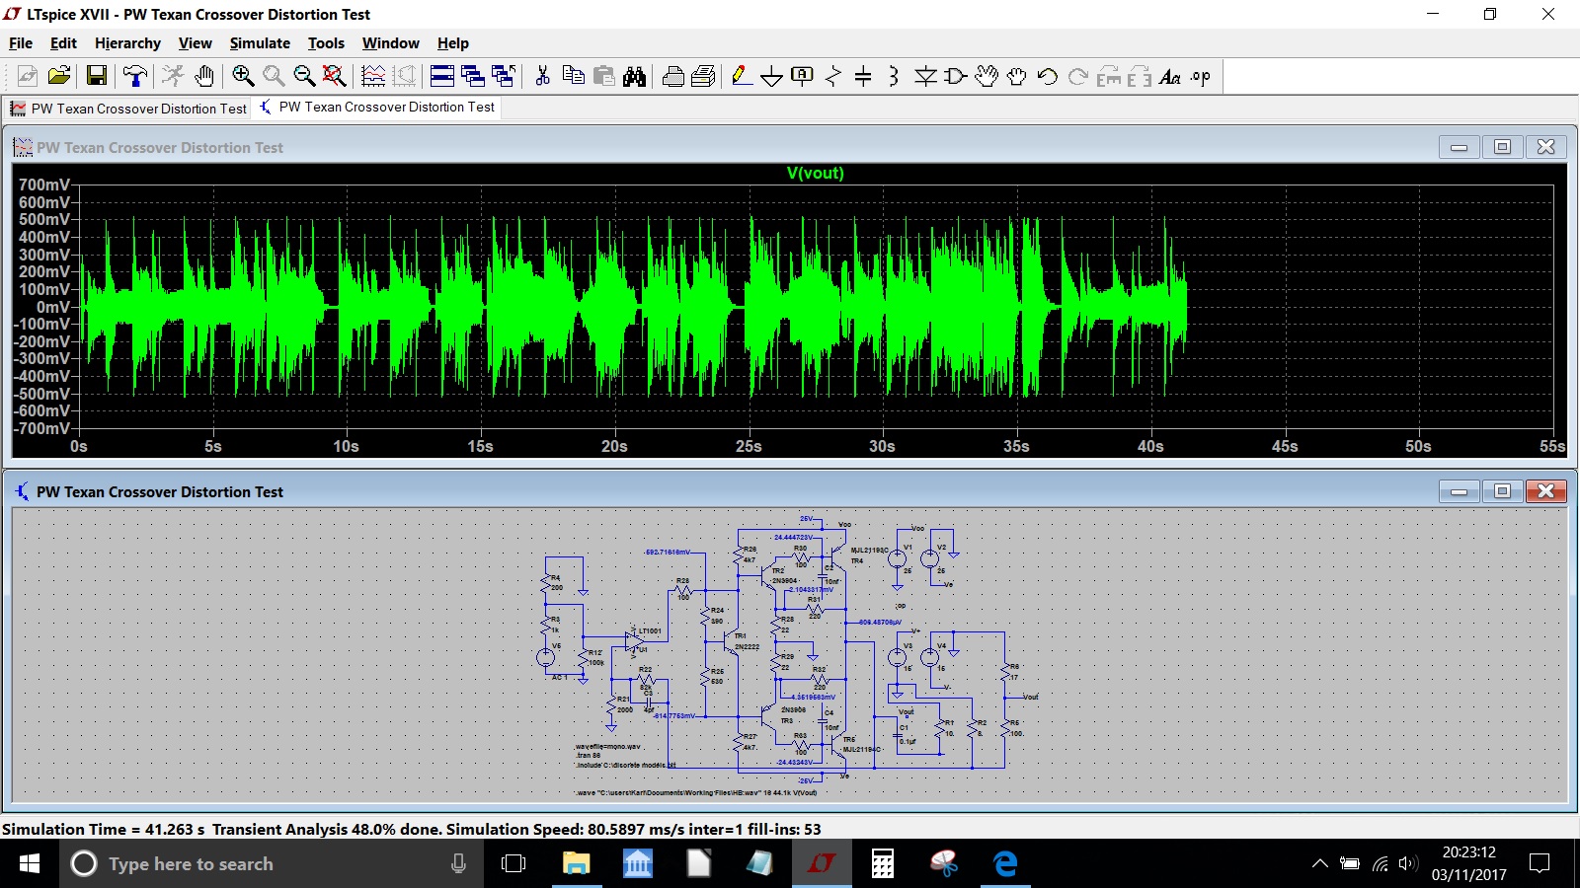This screenshot has width=1580, height=888.
Task: Open File Explorer from the taskbar
Action: [576, 863]
